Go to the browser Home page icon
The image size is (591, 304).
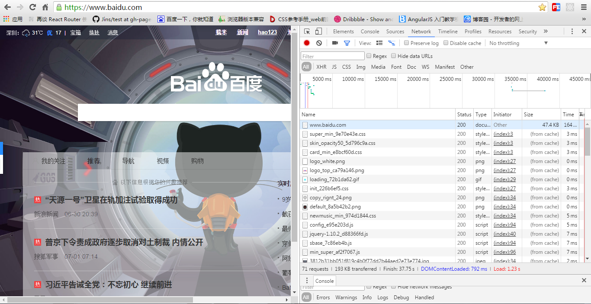click(45, 7)
